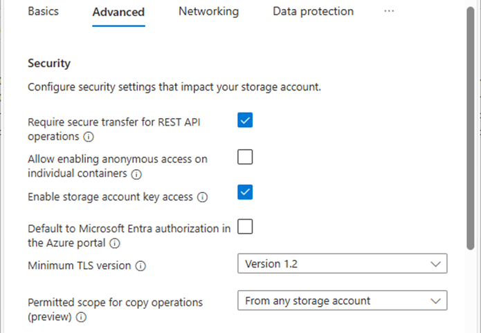
Task: Open the more tabs ellipsis menu
Action: pyautogui.click(x=389, y=11)
